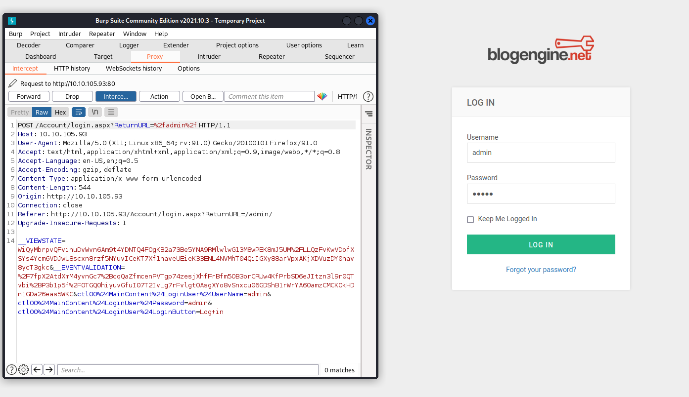Open search settings gear icon
Viewport: 689px width, 397px height.
pos(24,369)
